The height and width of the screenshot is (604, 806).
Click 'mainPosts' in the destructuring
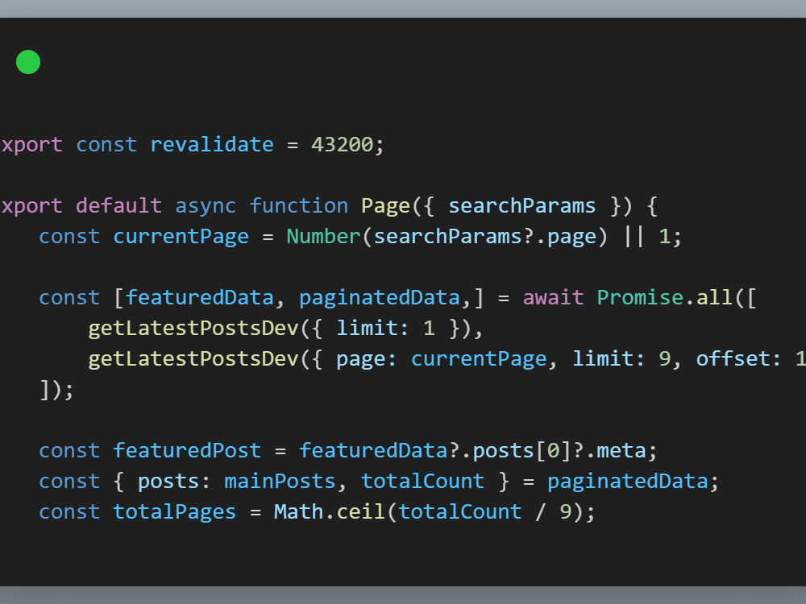[x=280, y=482]
